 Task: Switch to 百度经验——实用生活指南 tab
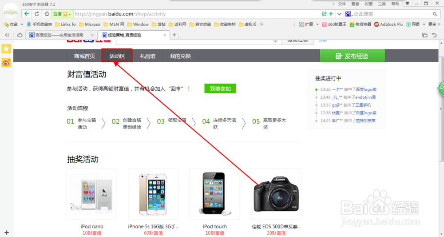[59, 35]
